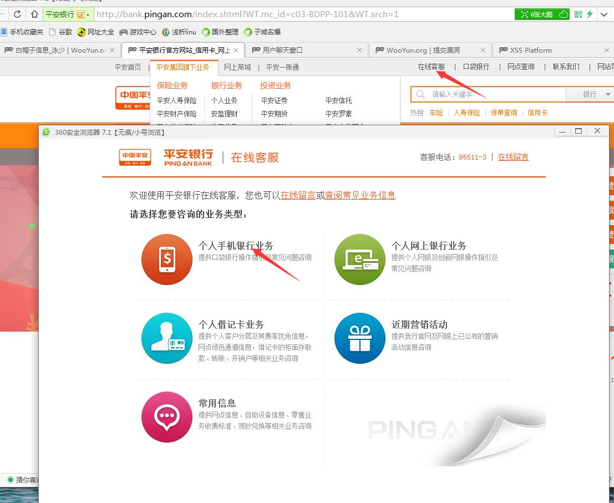Viewport: 614px width, 503px height.
Task: Select 平安信托 in the menu
Action: pos(338,100)
